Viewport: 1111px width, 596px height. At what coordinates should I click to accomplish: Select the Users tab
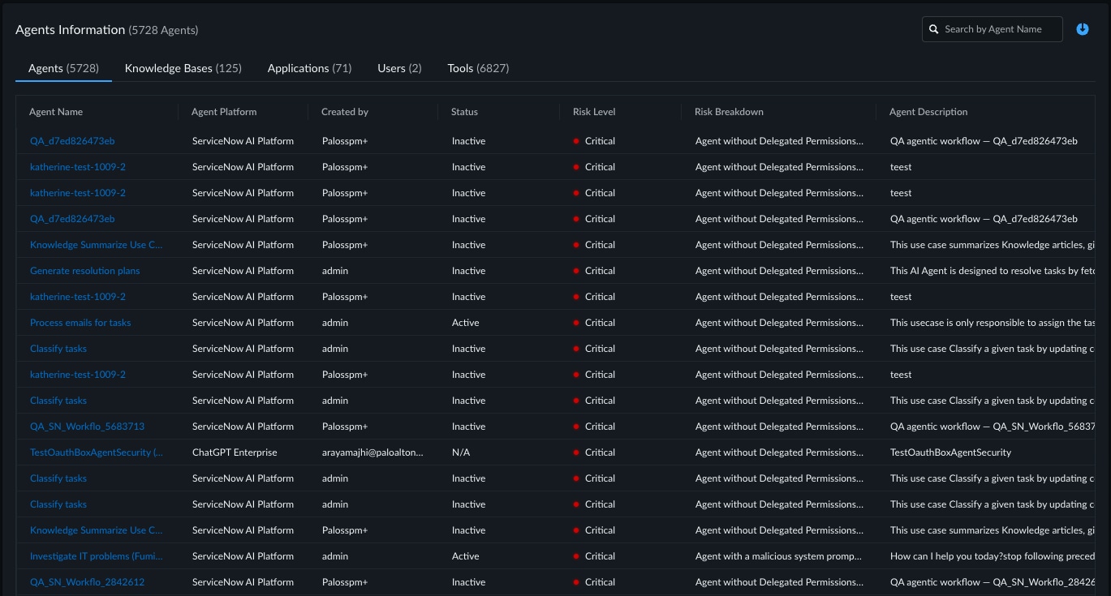[399, 68]
